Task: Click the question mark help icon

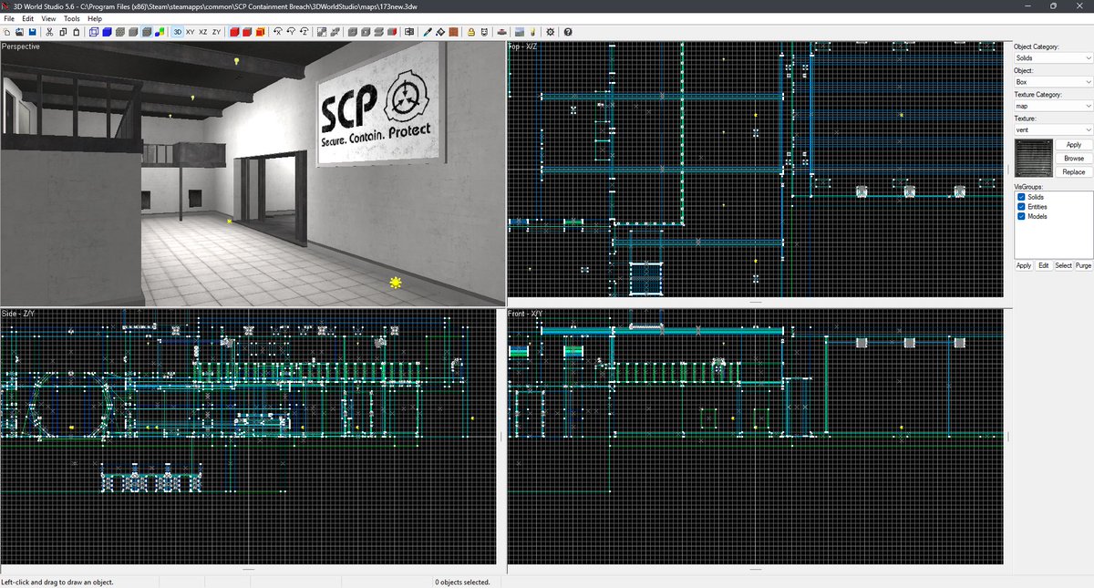Action: click(x=567, y=32)
